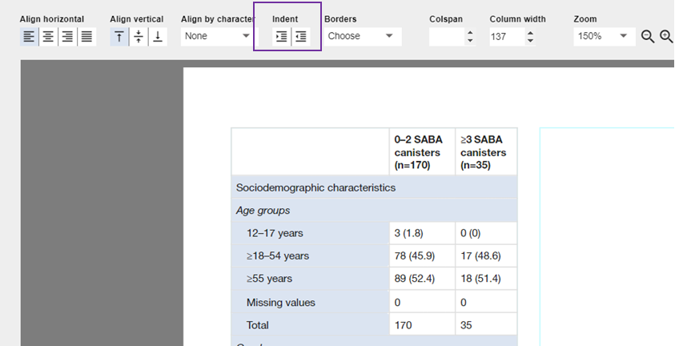Align text left horizontally

pyautogui.click(x=29, y=37)
